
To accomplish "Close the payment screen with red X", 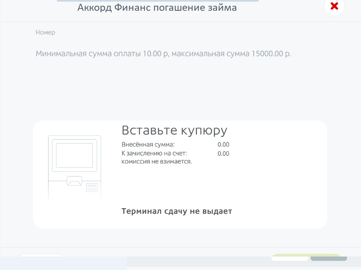I will click(x=334, y=6).
